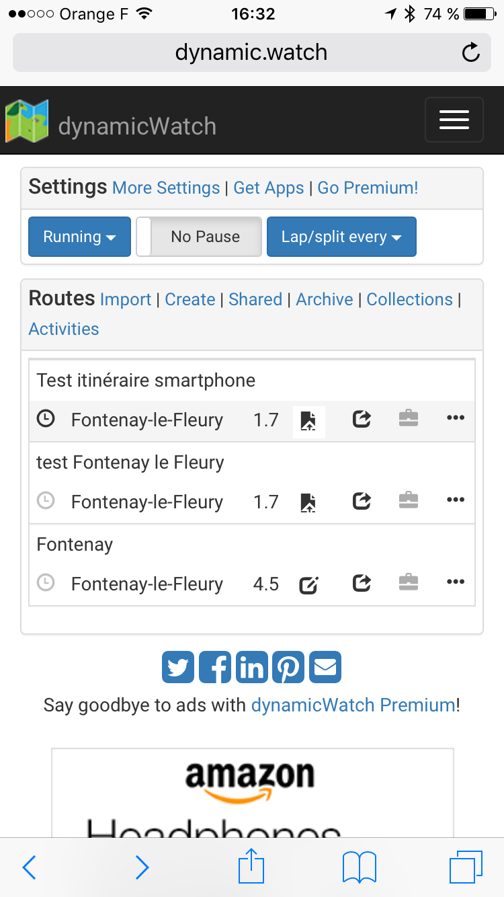Click the dynamicWatch logo
The image size is (504, 897).
coord(27,120)
